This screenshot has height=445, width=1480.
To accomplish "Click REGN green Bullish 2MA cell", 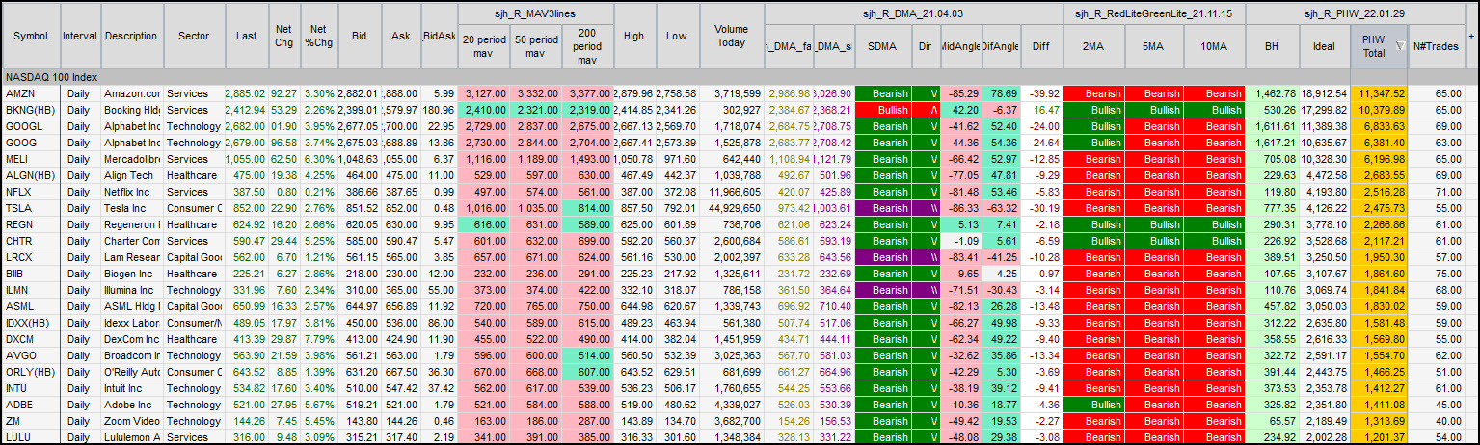I will tap(1093, 224).
